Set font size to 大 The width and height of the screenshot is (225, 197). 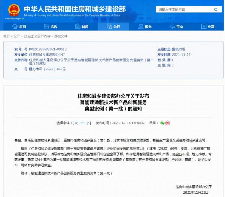point(76,123)
